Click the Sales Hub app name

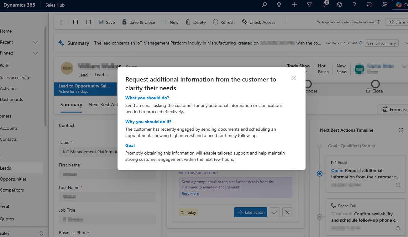click(55, 5)
